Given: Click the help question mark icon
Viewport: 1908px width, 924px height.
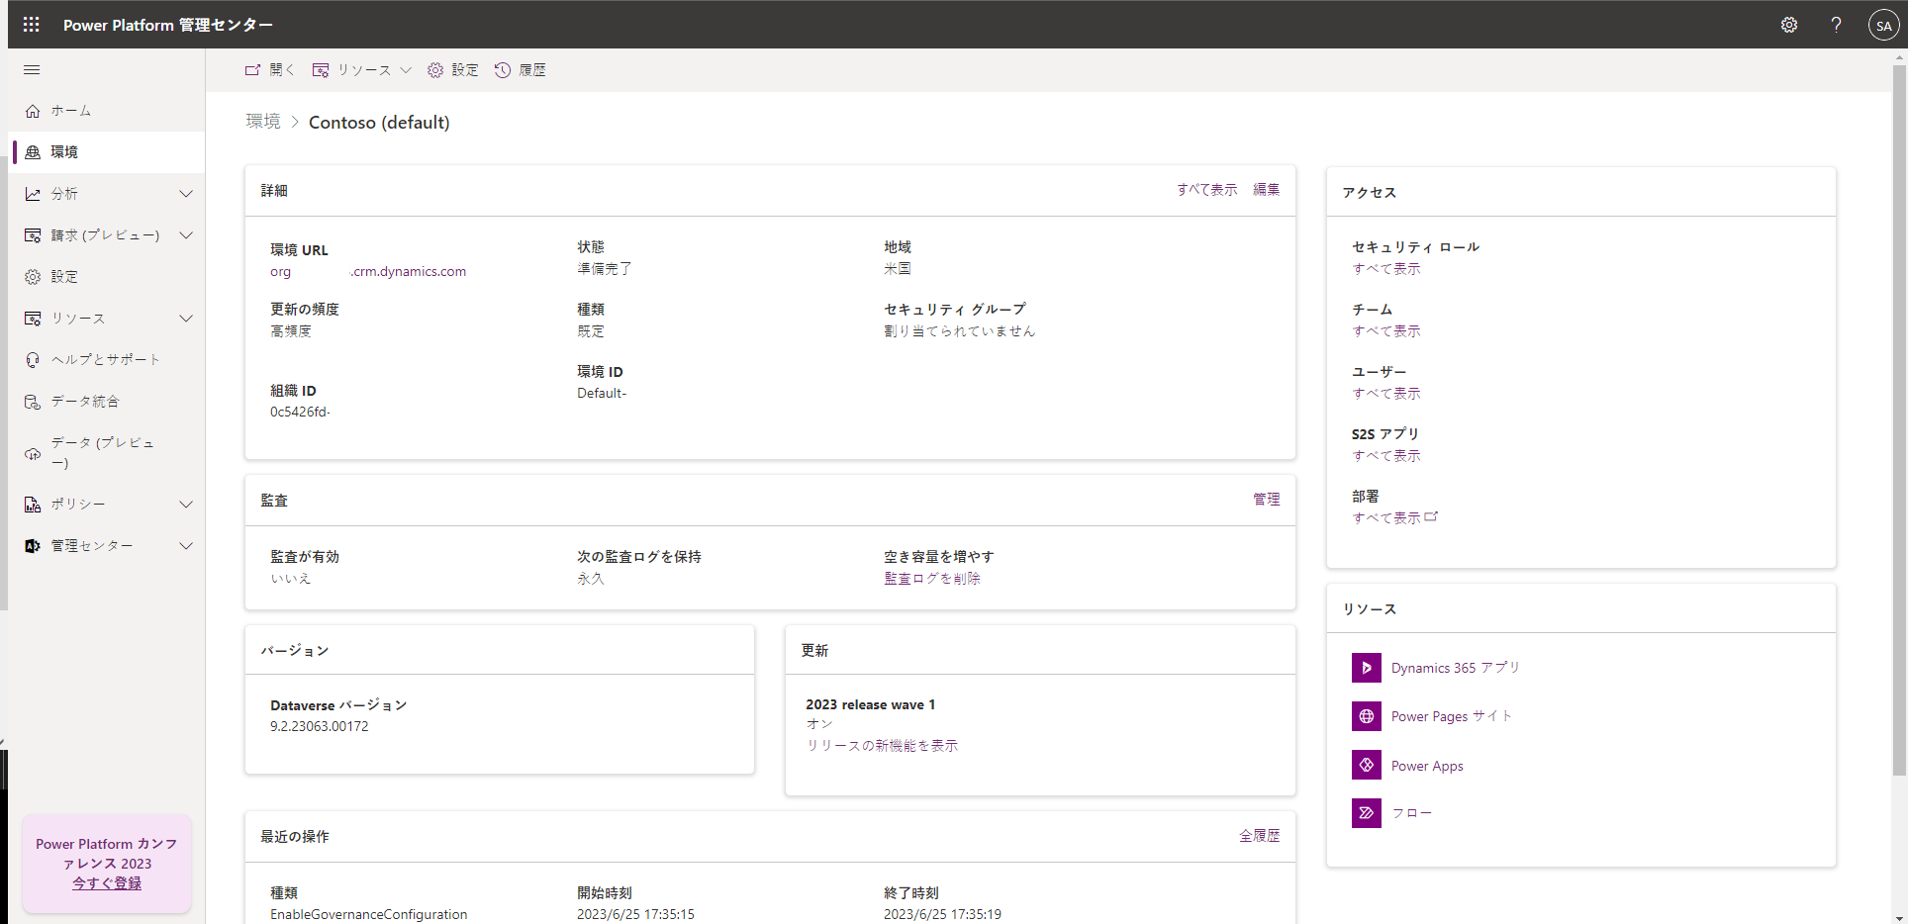Looking at the screenshot, I should 1837,25.
